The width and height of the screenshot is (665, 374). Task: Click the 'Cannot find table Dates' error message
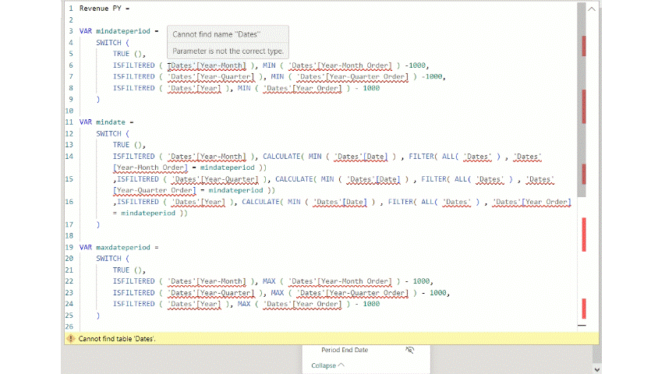click(117, 339)
